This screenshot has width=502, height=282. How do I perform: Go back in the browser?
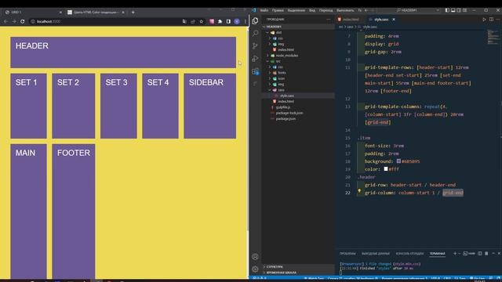click(x=5, y=21)
